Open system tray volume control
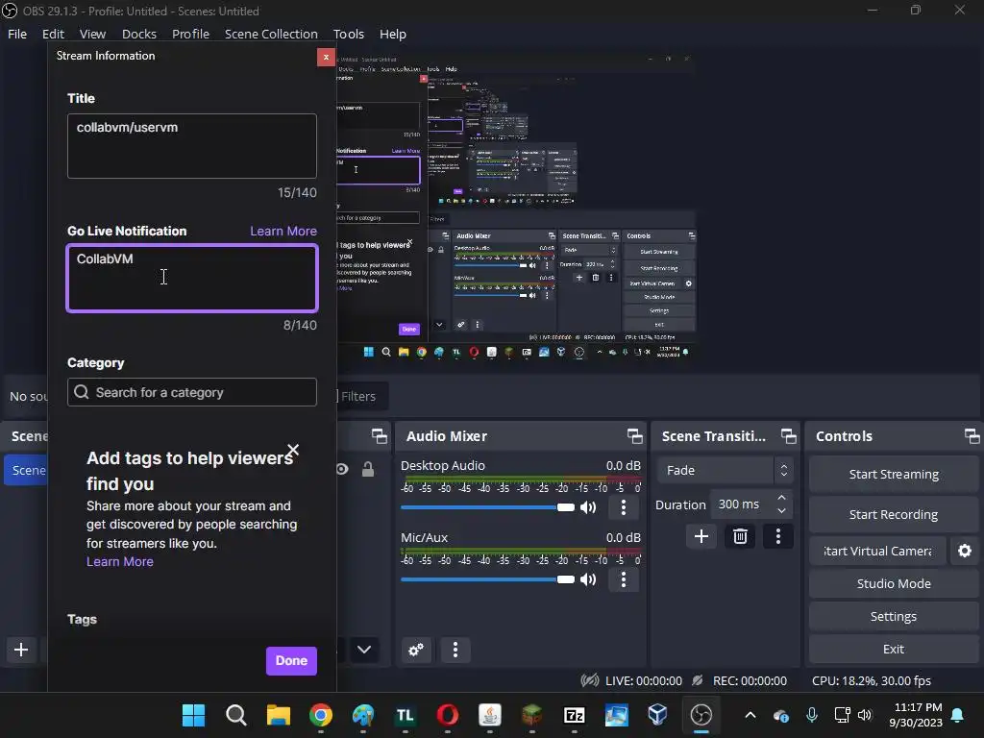 point(865,715)
